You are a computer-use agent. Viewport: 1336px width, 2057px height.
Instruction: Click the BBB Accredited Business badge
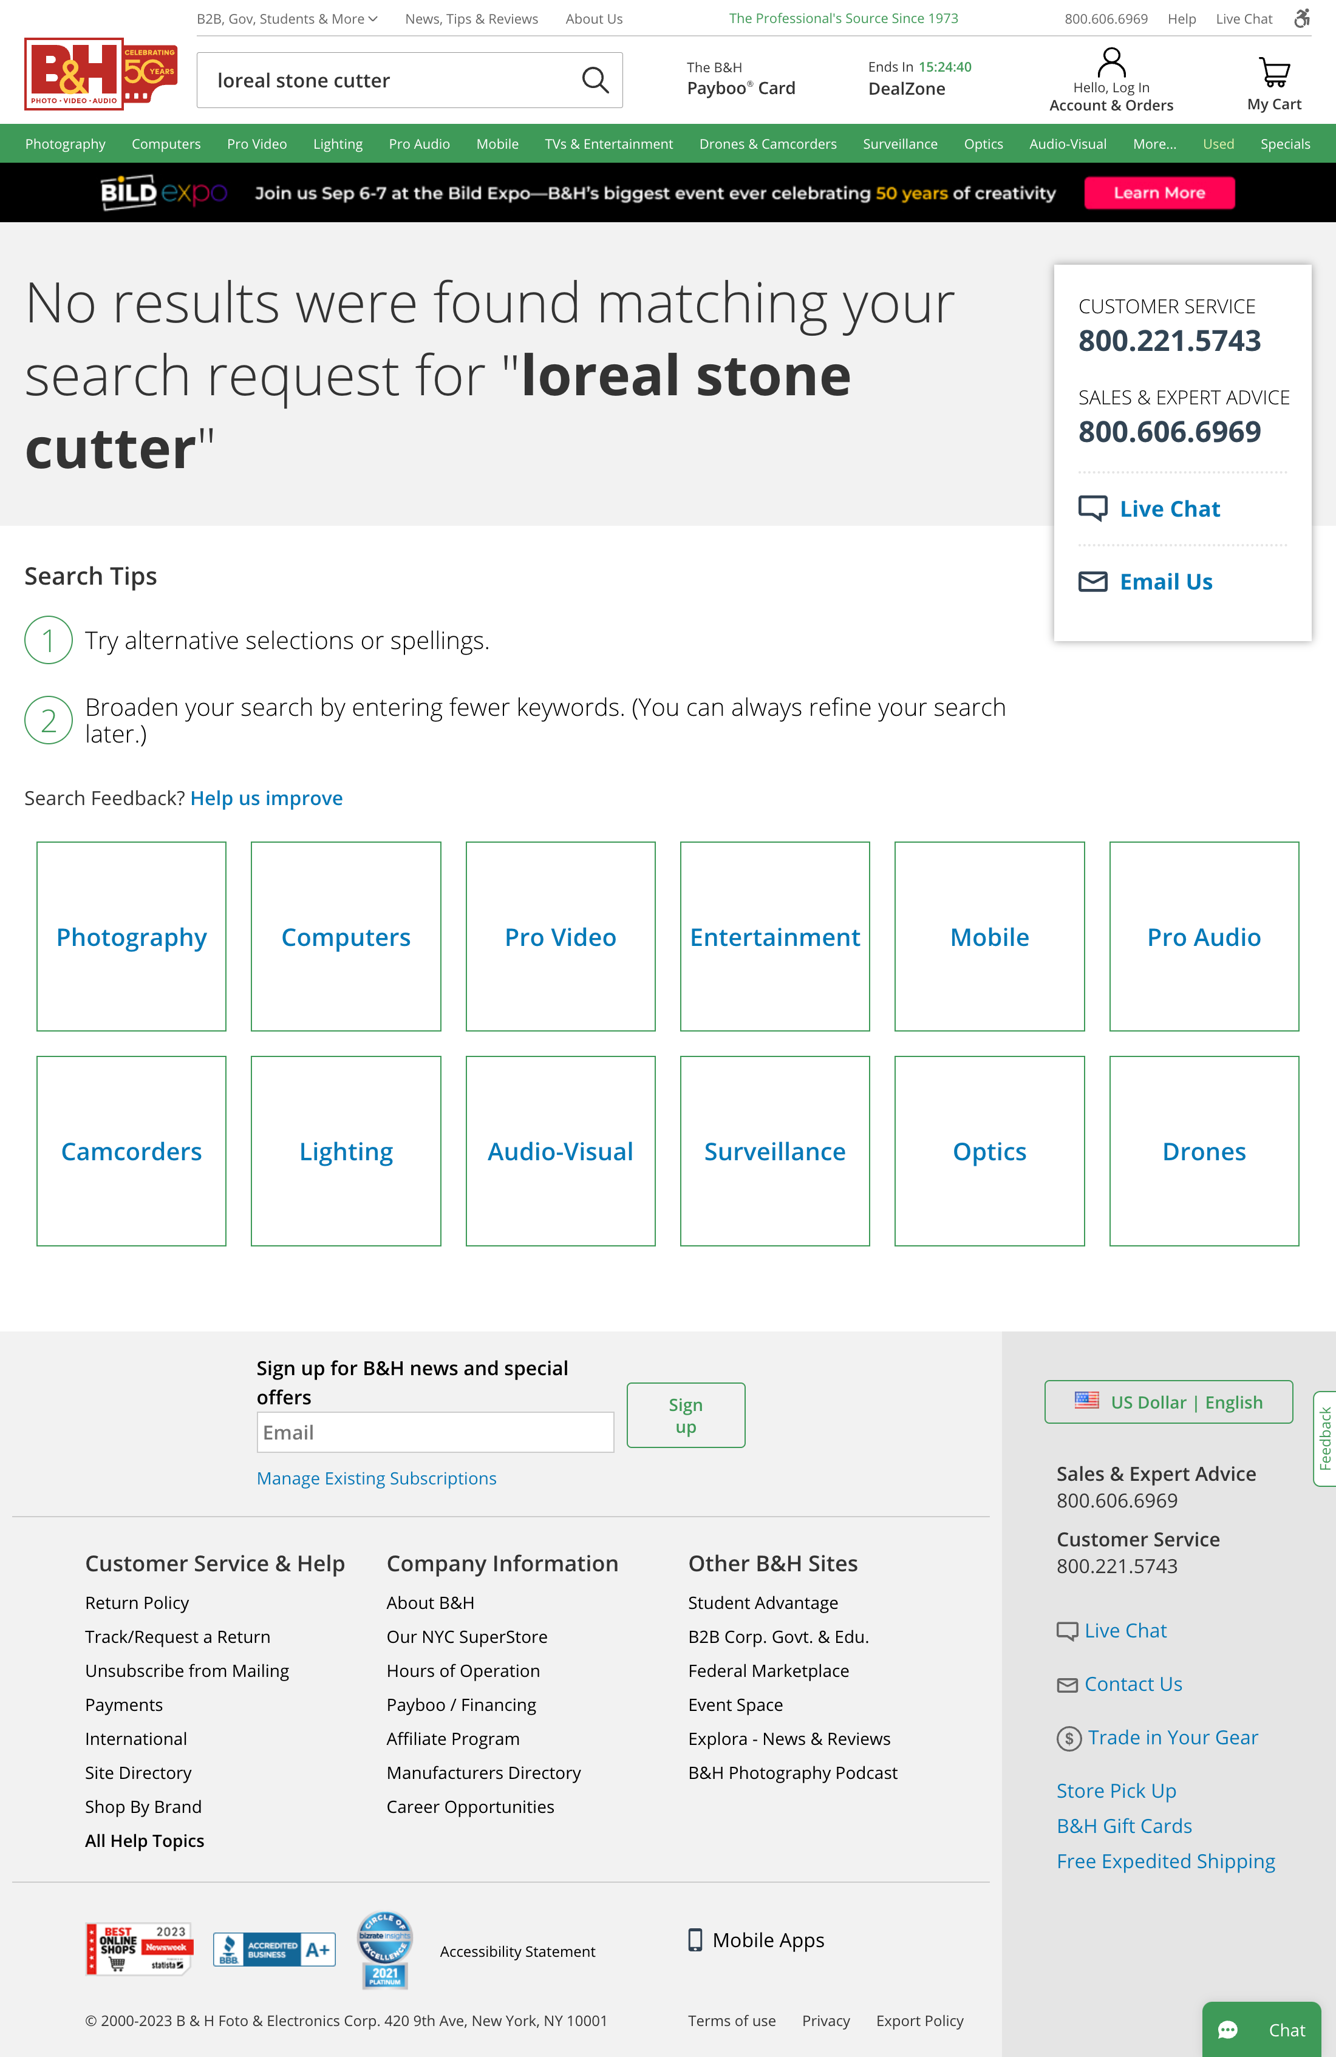coord(274,1950)
